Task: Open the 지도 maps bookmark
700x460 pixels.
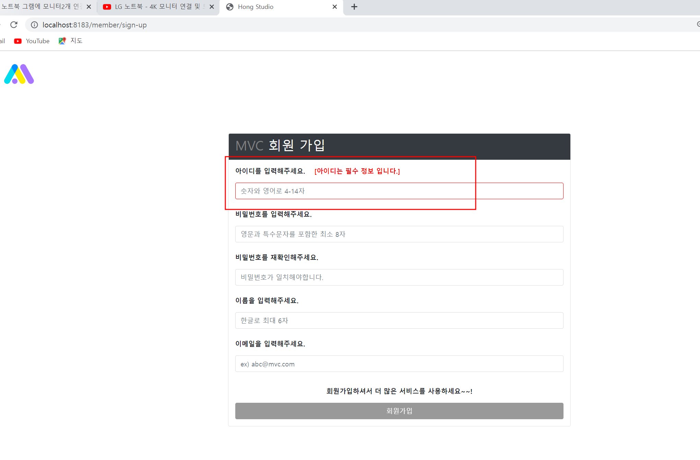Action: click(71, 41)
